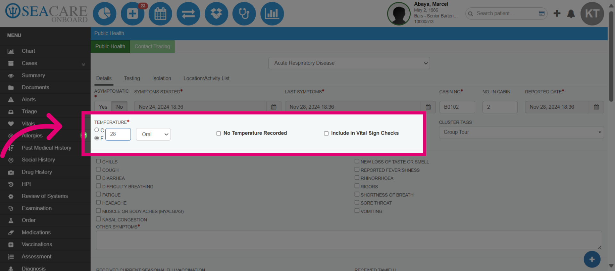The width and height of the screenshot is (615, 271).
Task: Open the pie chart dashboard icon
Action: click(x=104, y=14)
